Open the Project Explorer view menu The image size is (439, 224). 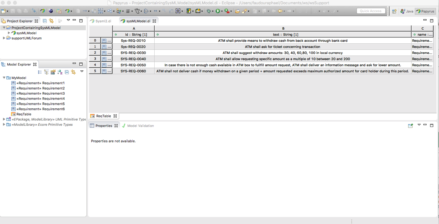point(68,20)
